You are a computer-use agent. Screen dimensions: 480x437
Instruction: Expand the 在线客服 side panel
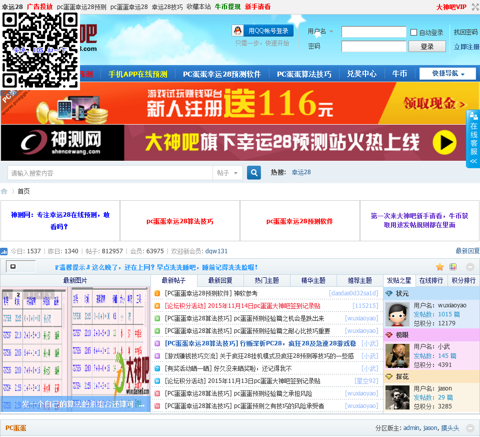coord(473,139)
